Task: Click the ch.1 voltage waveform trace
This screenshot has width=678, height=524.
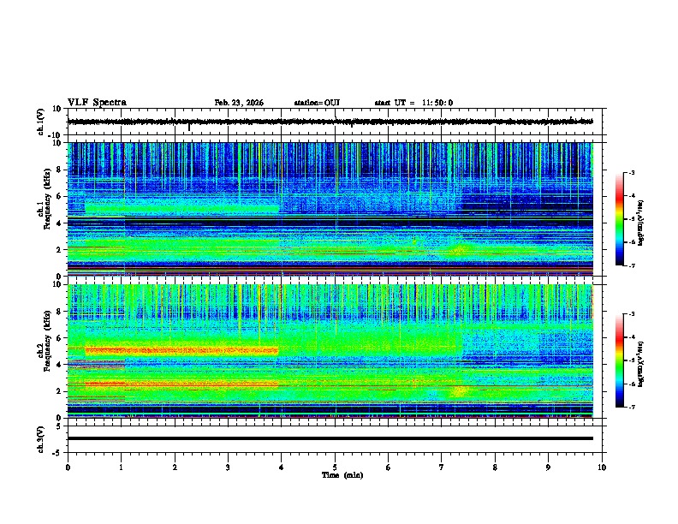Action: [330, 122]
